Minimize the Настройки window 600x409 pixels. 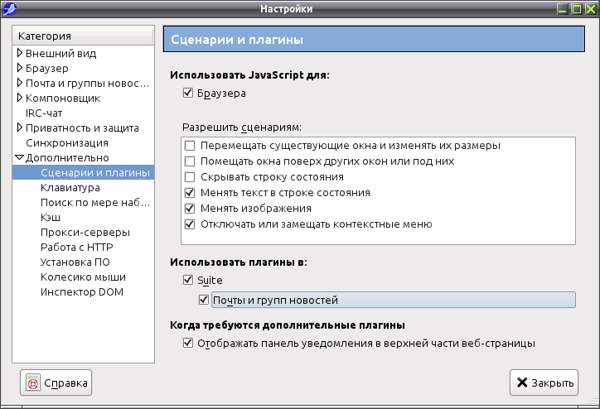(562, 9)
